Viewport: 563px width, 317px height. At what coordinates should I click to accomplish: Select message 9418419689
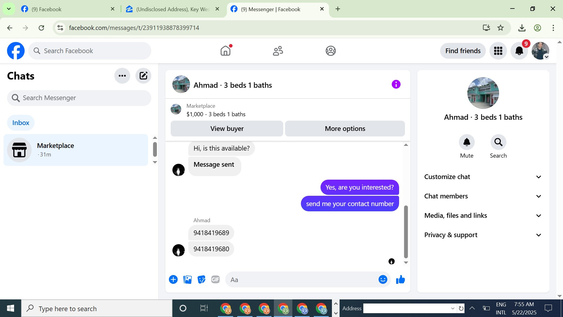(x=211, y=233)
